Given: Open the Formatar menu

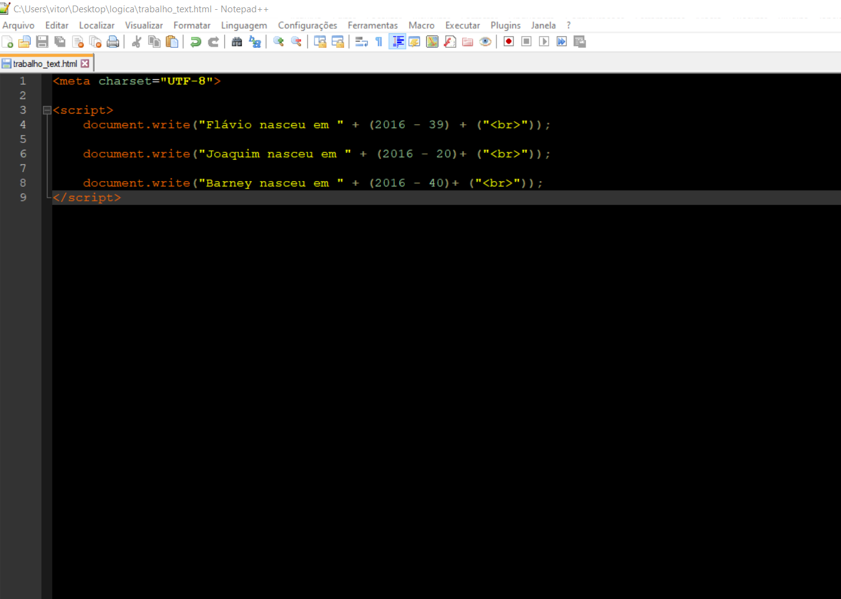Looking at the screenshot, I should click(192, 25).
